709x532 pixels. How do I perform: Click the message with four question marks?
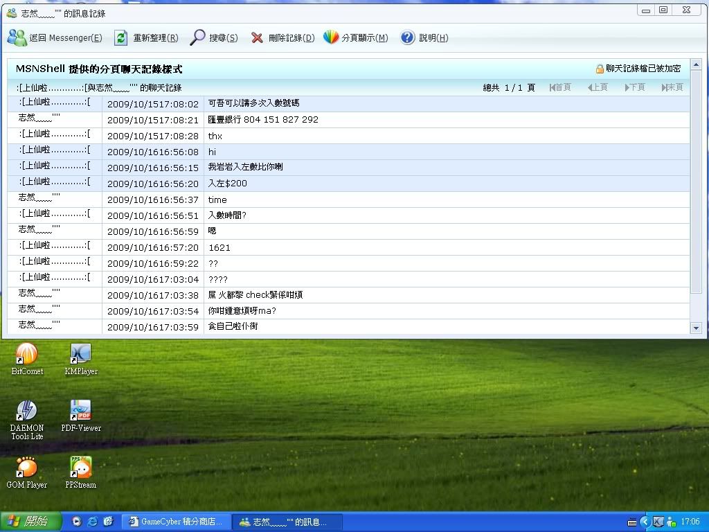[218, 279]
